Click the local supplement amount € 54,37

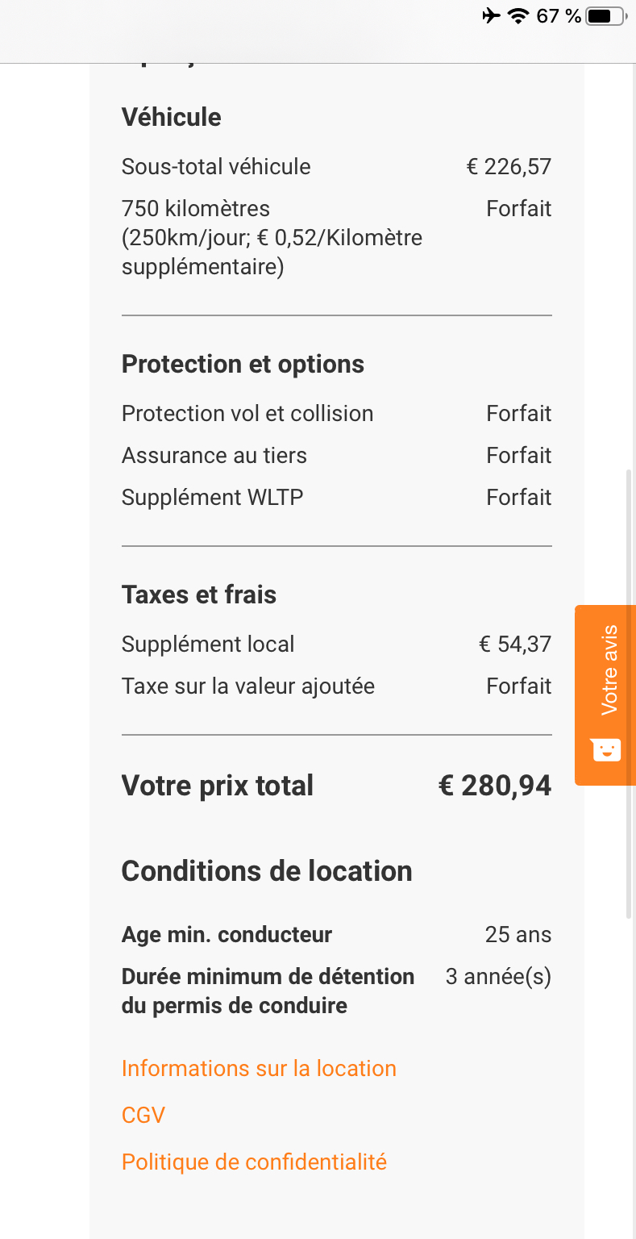(515, 645)
